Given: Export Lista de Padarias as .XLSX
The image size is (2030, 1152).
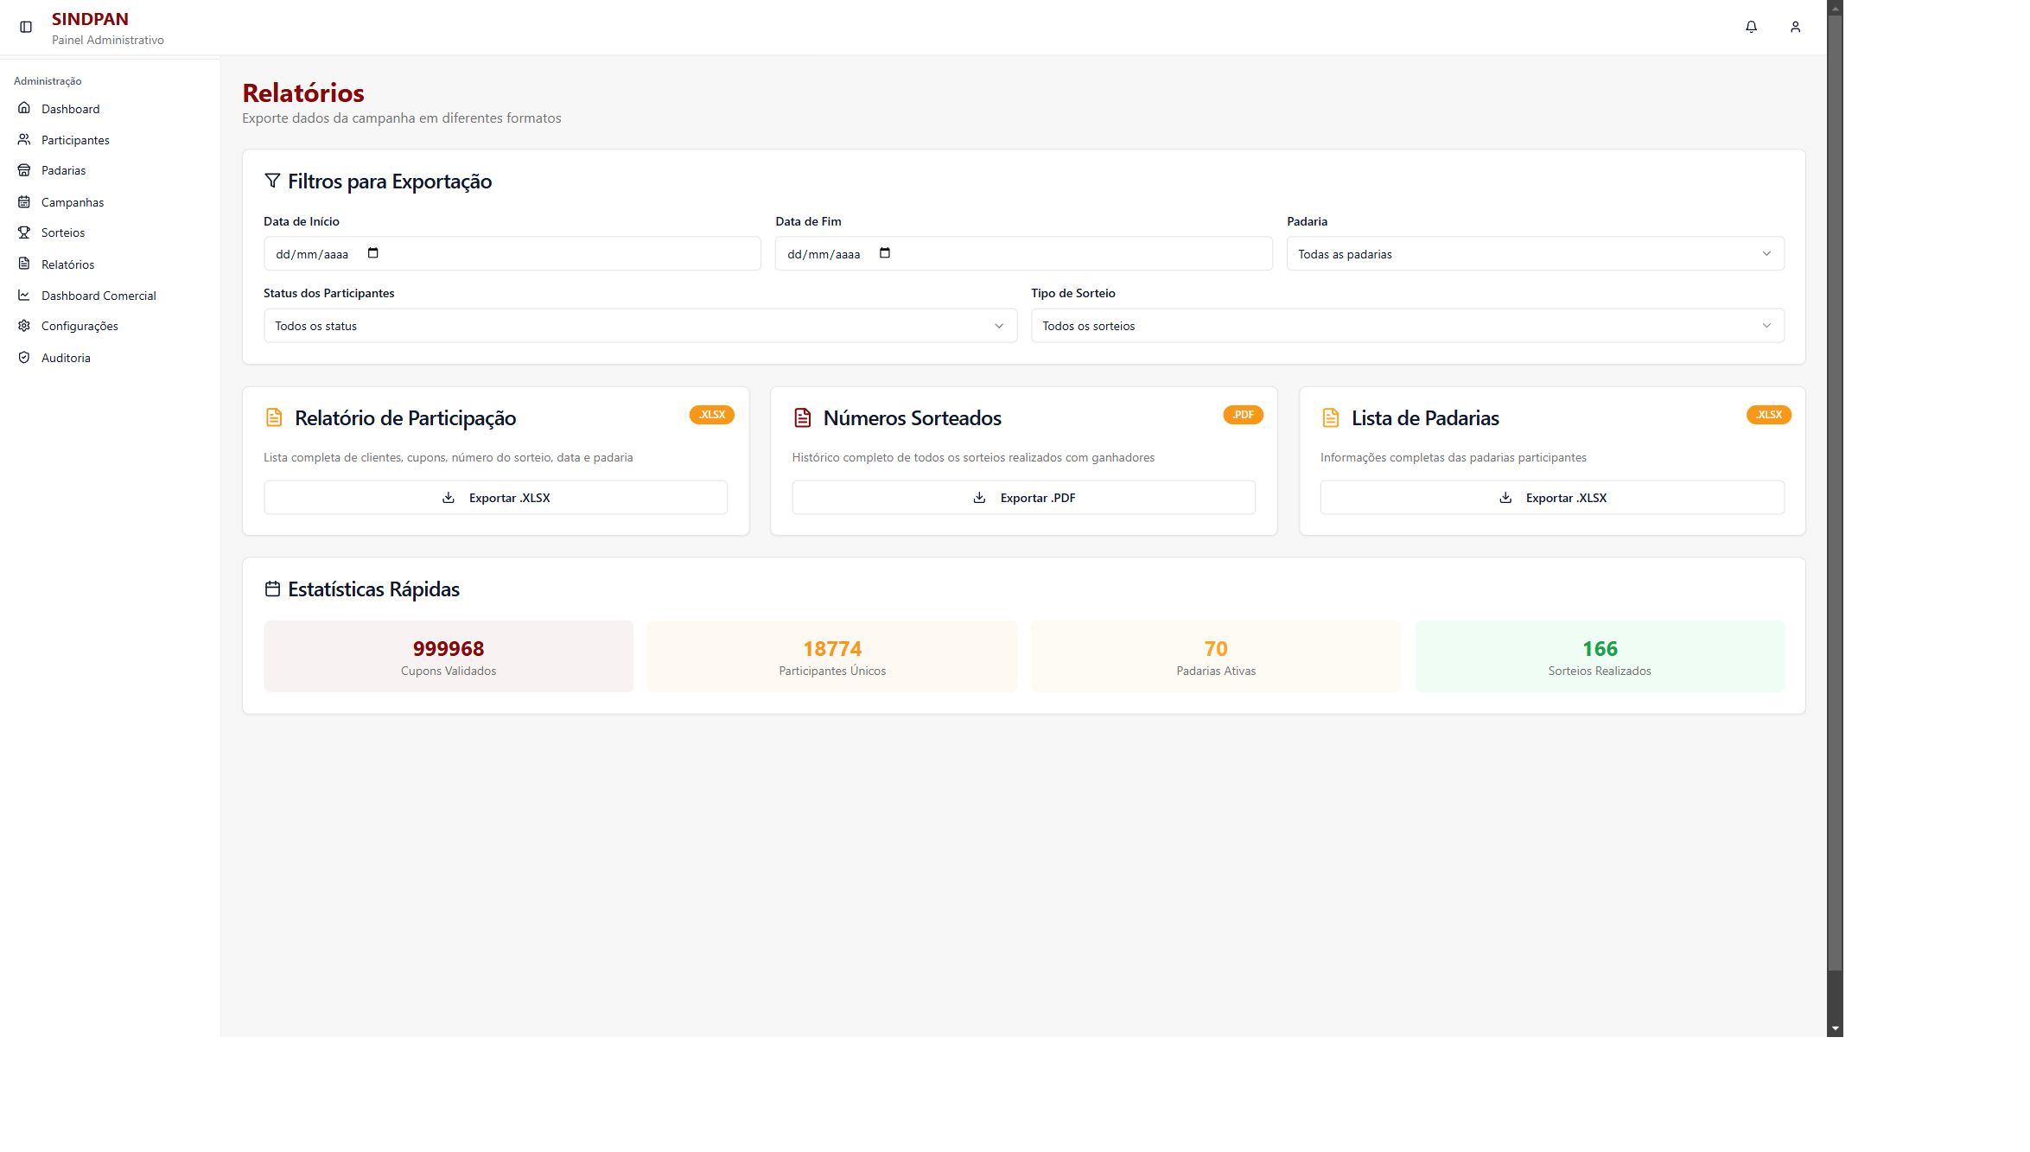Looking at the screenshot, I should tap(1552, 498).
